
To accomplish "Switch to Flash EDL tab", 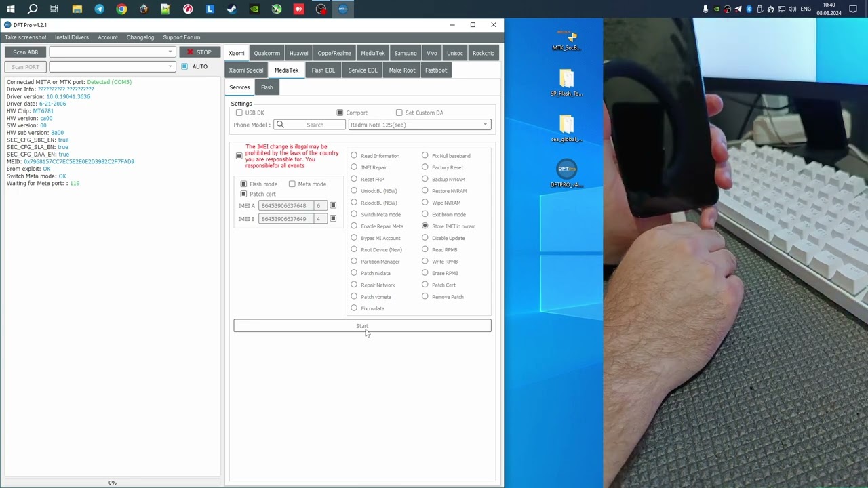I will point(323,70).
